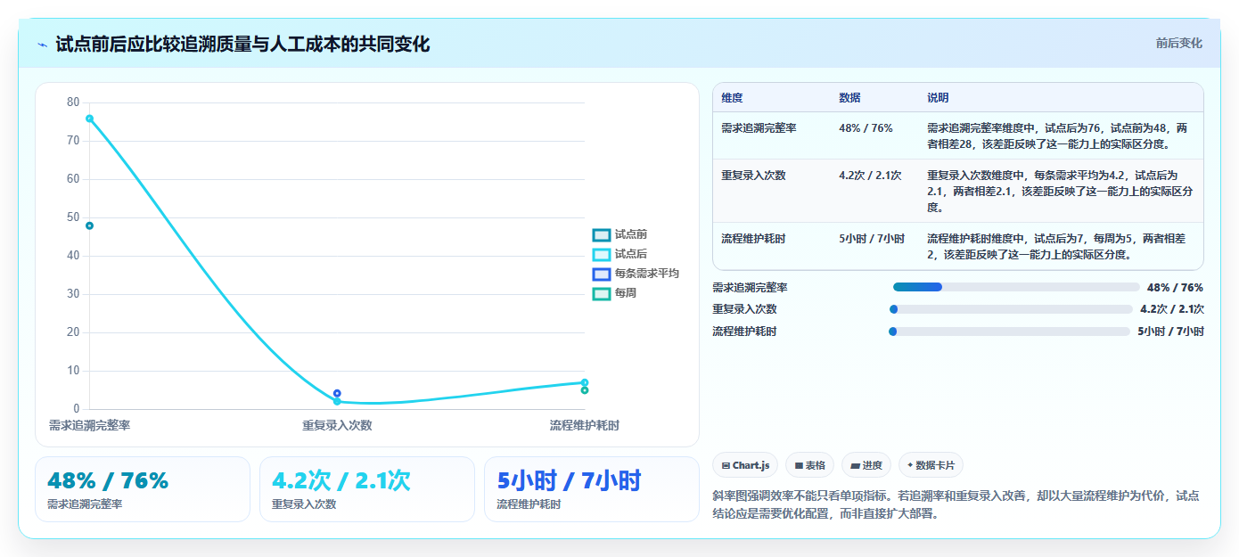The height and width of the screenshot is (557, 1239).
Task: Click the 需求追溯完整率 progress bar
Action: pyautogui.click(x=1016, y=287)
